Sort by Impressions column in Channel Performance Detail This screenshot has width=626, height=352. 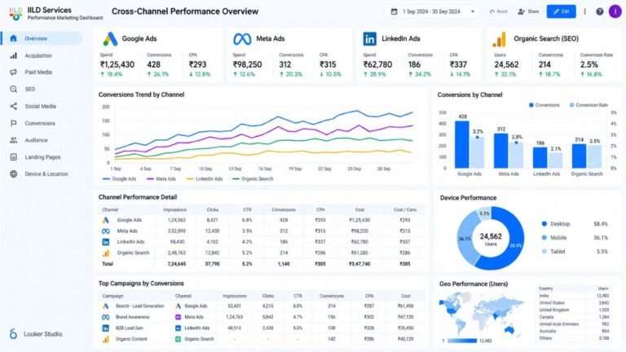[x=174, y=209]
